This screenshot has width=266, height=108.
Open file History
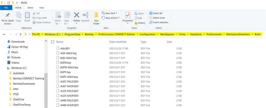point(140,23)
